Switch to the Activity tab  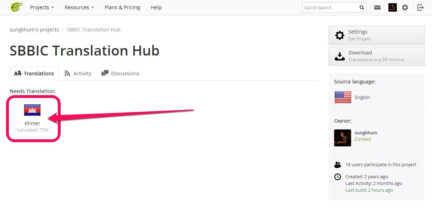point(78,74)
